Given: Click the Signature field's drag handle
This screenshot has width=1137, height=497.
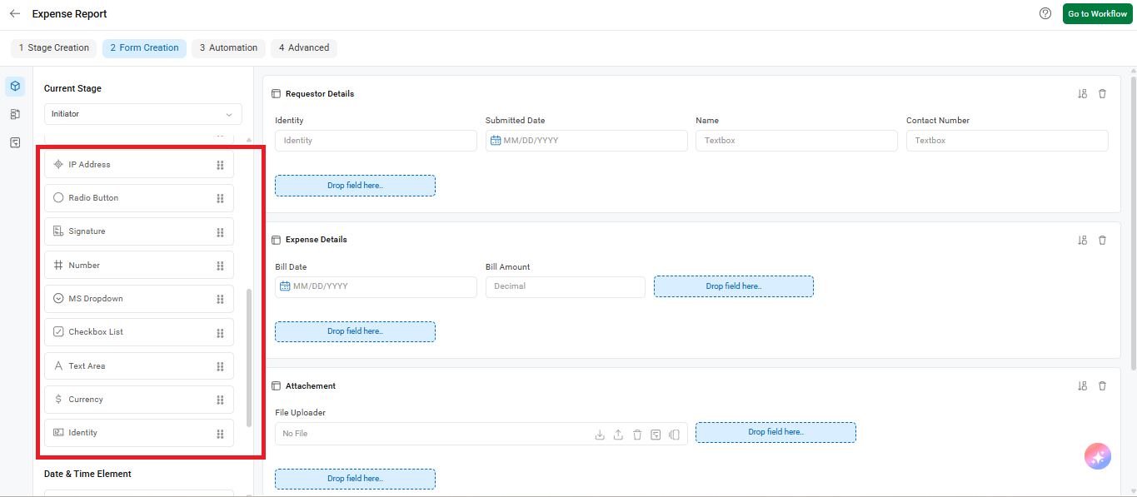Looking at the screenshot, I should click(x=220, y=232).
